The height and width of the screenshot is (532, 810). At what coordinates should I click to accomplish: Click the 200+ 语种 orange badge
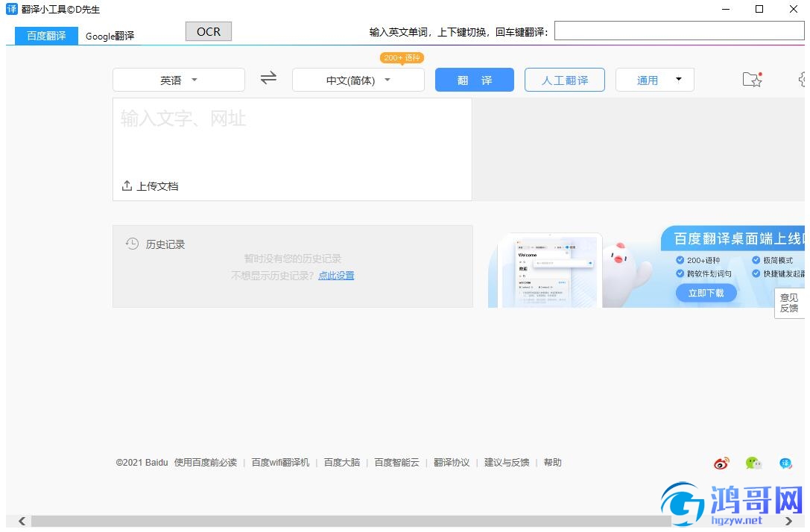tap(402, 58)
